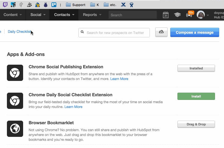Open the Daily Checklist link
Viewport: 224px width, 148px height.
click(19, 32)
